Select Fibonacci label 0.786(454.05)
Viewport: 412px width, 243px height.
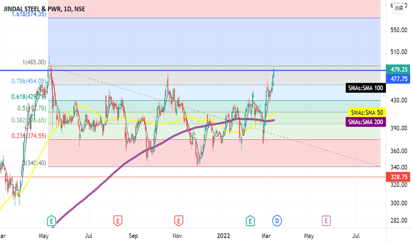point(29,81)
